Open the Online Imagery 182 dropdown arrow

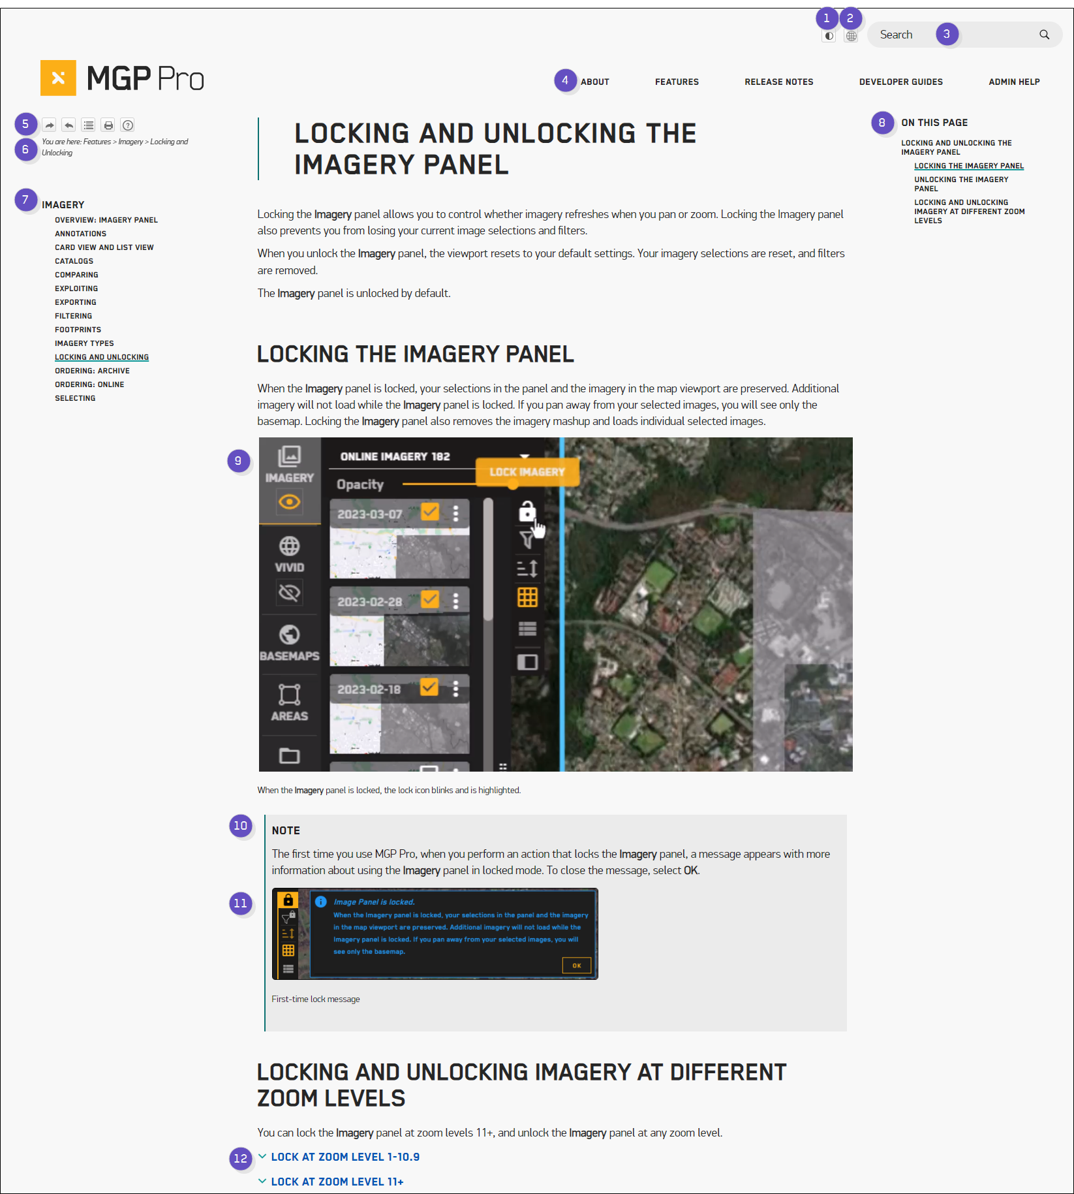524,456
